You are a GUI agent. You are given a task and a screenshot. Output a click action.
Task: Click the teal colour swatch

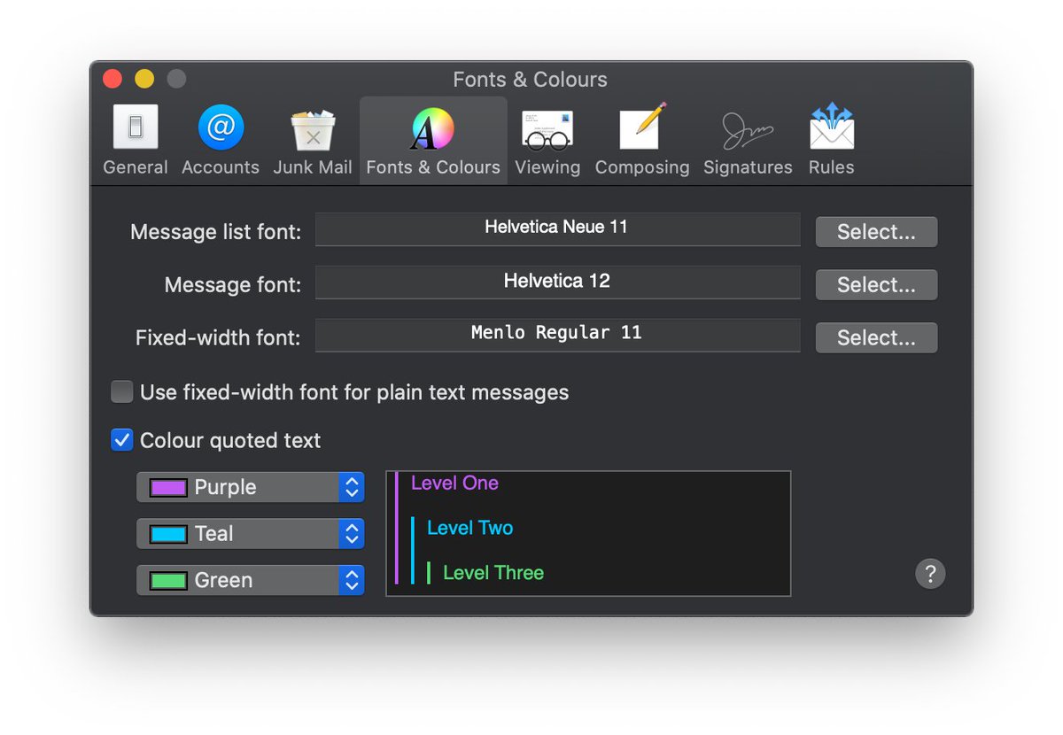[x=168, y=534]
